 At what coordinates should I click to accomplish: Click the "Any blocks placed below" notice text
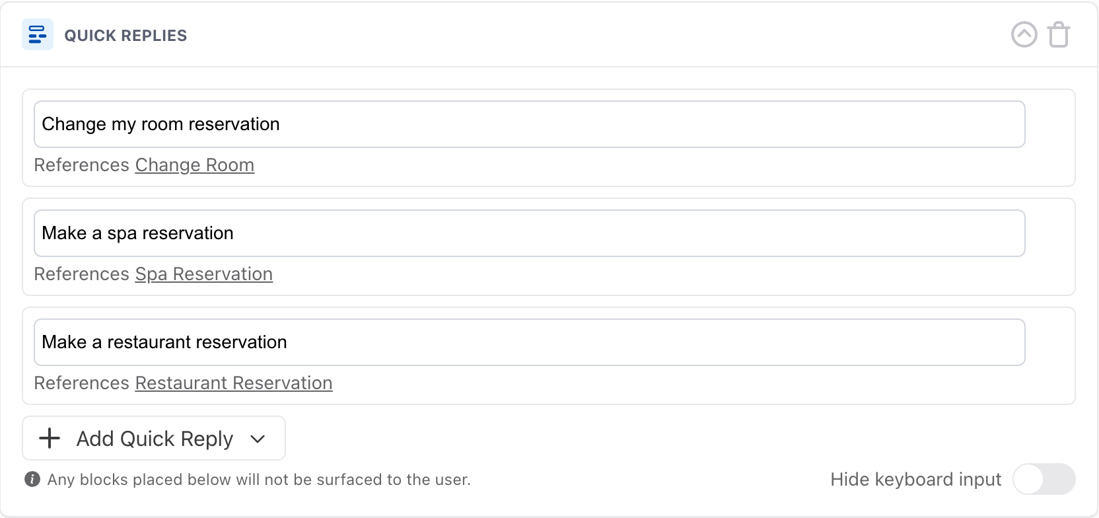pos(259,480)
